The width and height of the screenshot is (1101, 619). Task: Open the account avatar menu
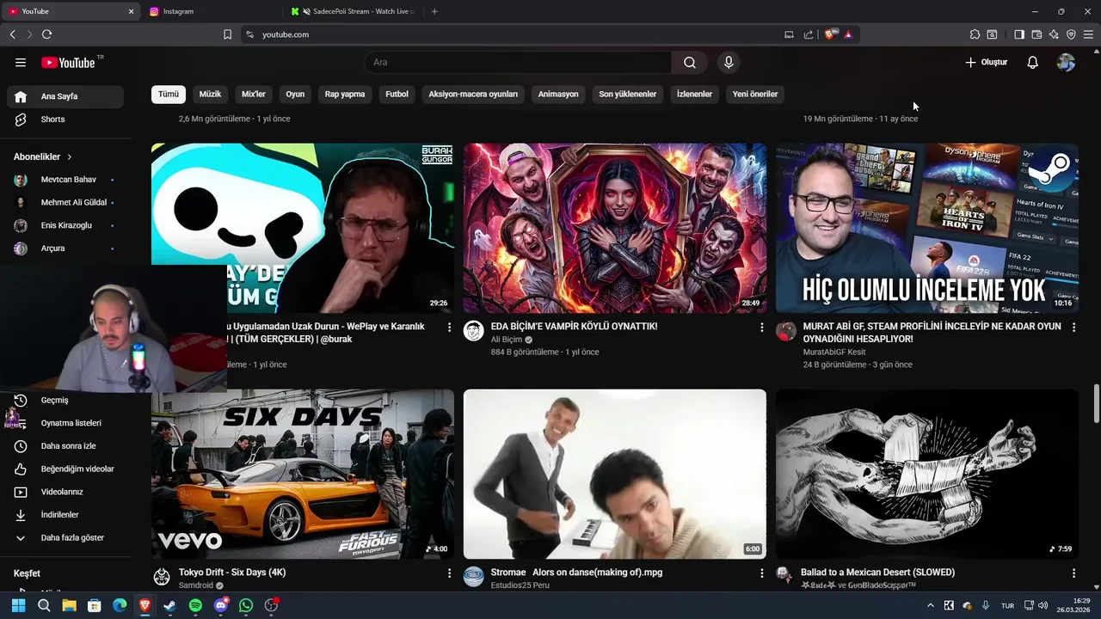point(1066,62)
